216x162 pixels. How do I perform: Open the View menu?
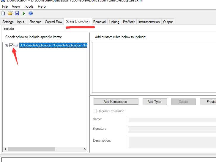pyautogui.click(x=16, y=7)
